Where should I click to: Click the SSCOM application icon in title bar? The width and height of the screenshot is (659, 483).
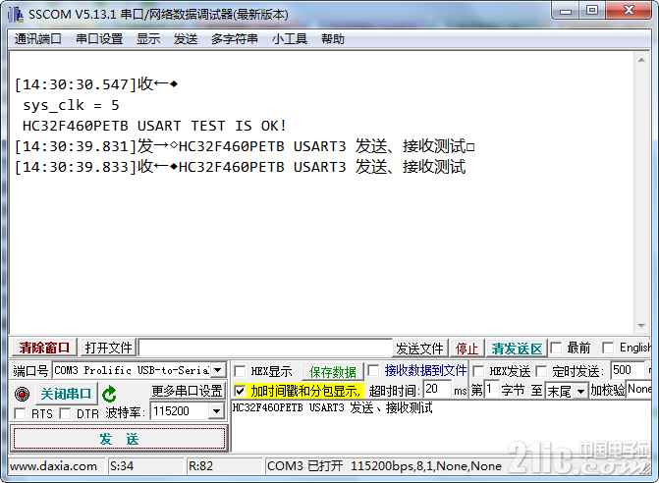point(16,15)
